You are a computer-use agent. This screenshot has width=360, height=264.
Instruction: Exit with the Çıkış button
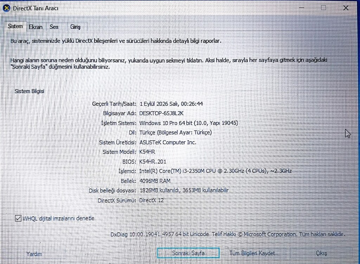[321, 253]
